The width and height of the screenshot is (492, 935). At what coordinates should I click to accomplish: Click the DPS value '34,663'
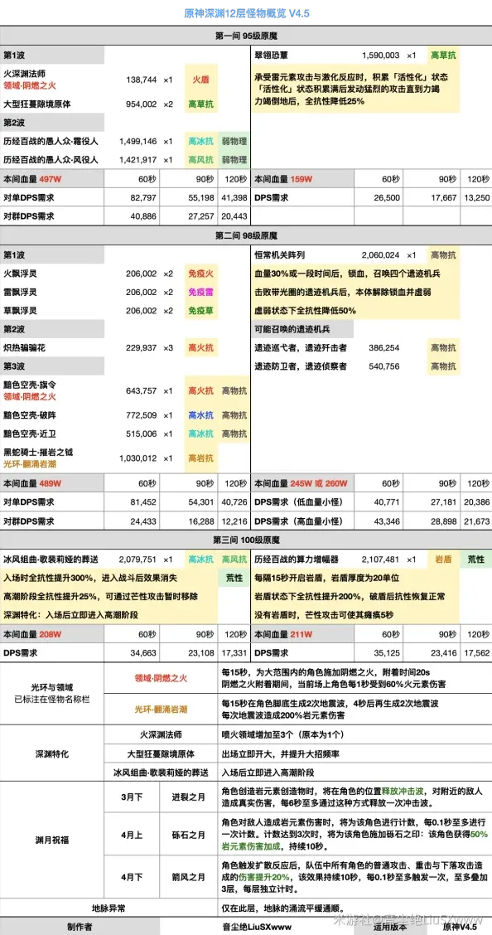[x=143, y=653]
